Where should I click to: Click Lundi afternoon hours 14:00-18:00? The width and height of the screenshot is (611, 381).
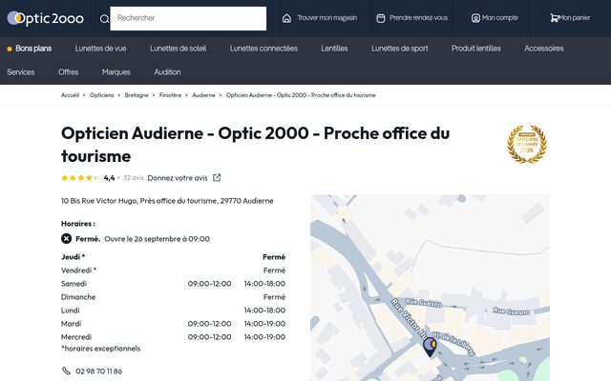pos(264,311)
